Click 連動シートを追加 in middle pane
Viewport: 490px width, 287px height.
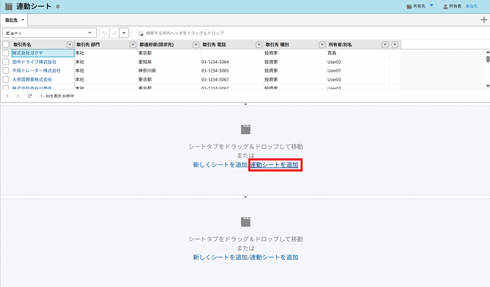coord(274,165)
